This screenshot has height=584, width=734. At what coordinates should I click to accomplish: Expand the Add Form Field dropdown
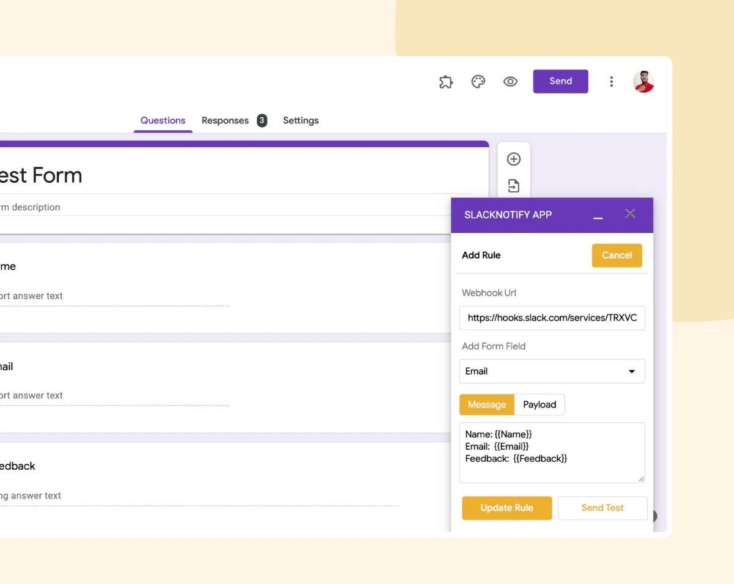point(552,371)
